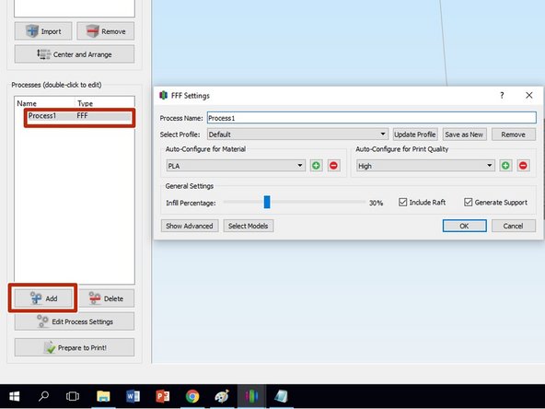The image size is (545, 409).
Task: Launch Google Chrome from the taskbar
Action: tap(192, 396)
